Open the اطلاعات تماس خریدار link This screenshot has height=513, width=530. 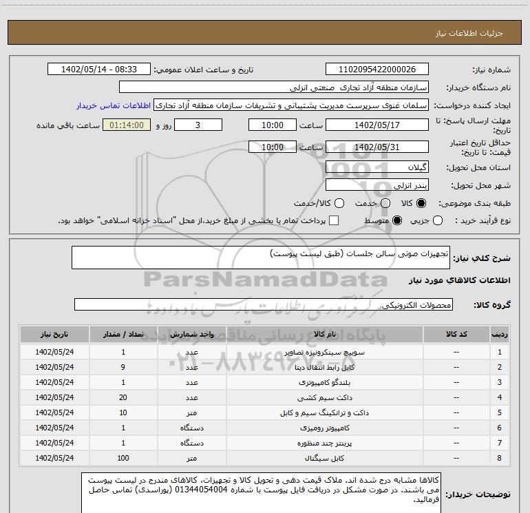pos(114,105)
